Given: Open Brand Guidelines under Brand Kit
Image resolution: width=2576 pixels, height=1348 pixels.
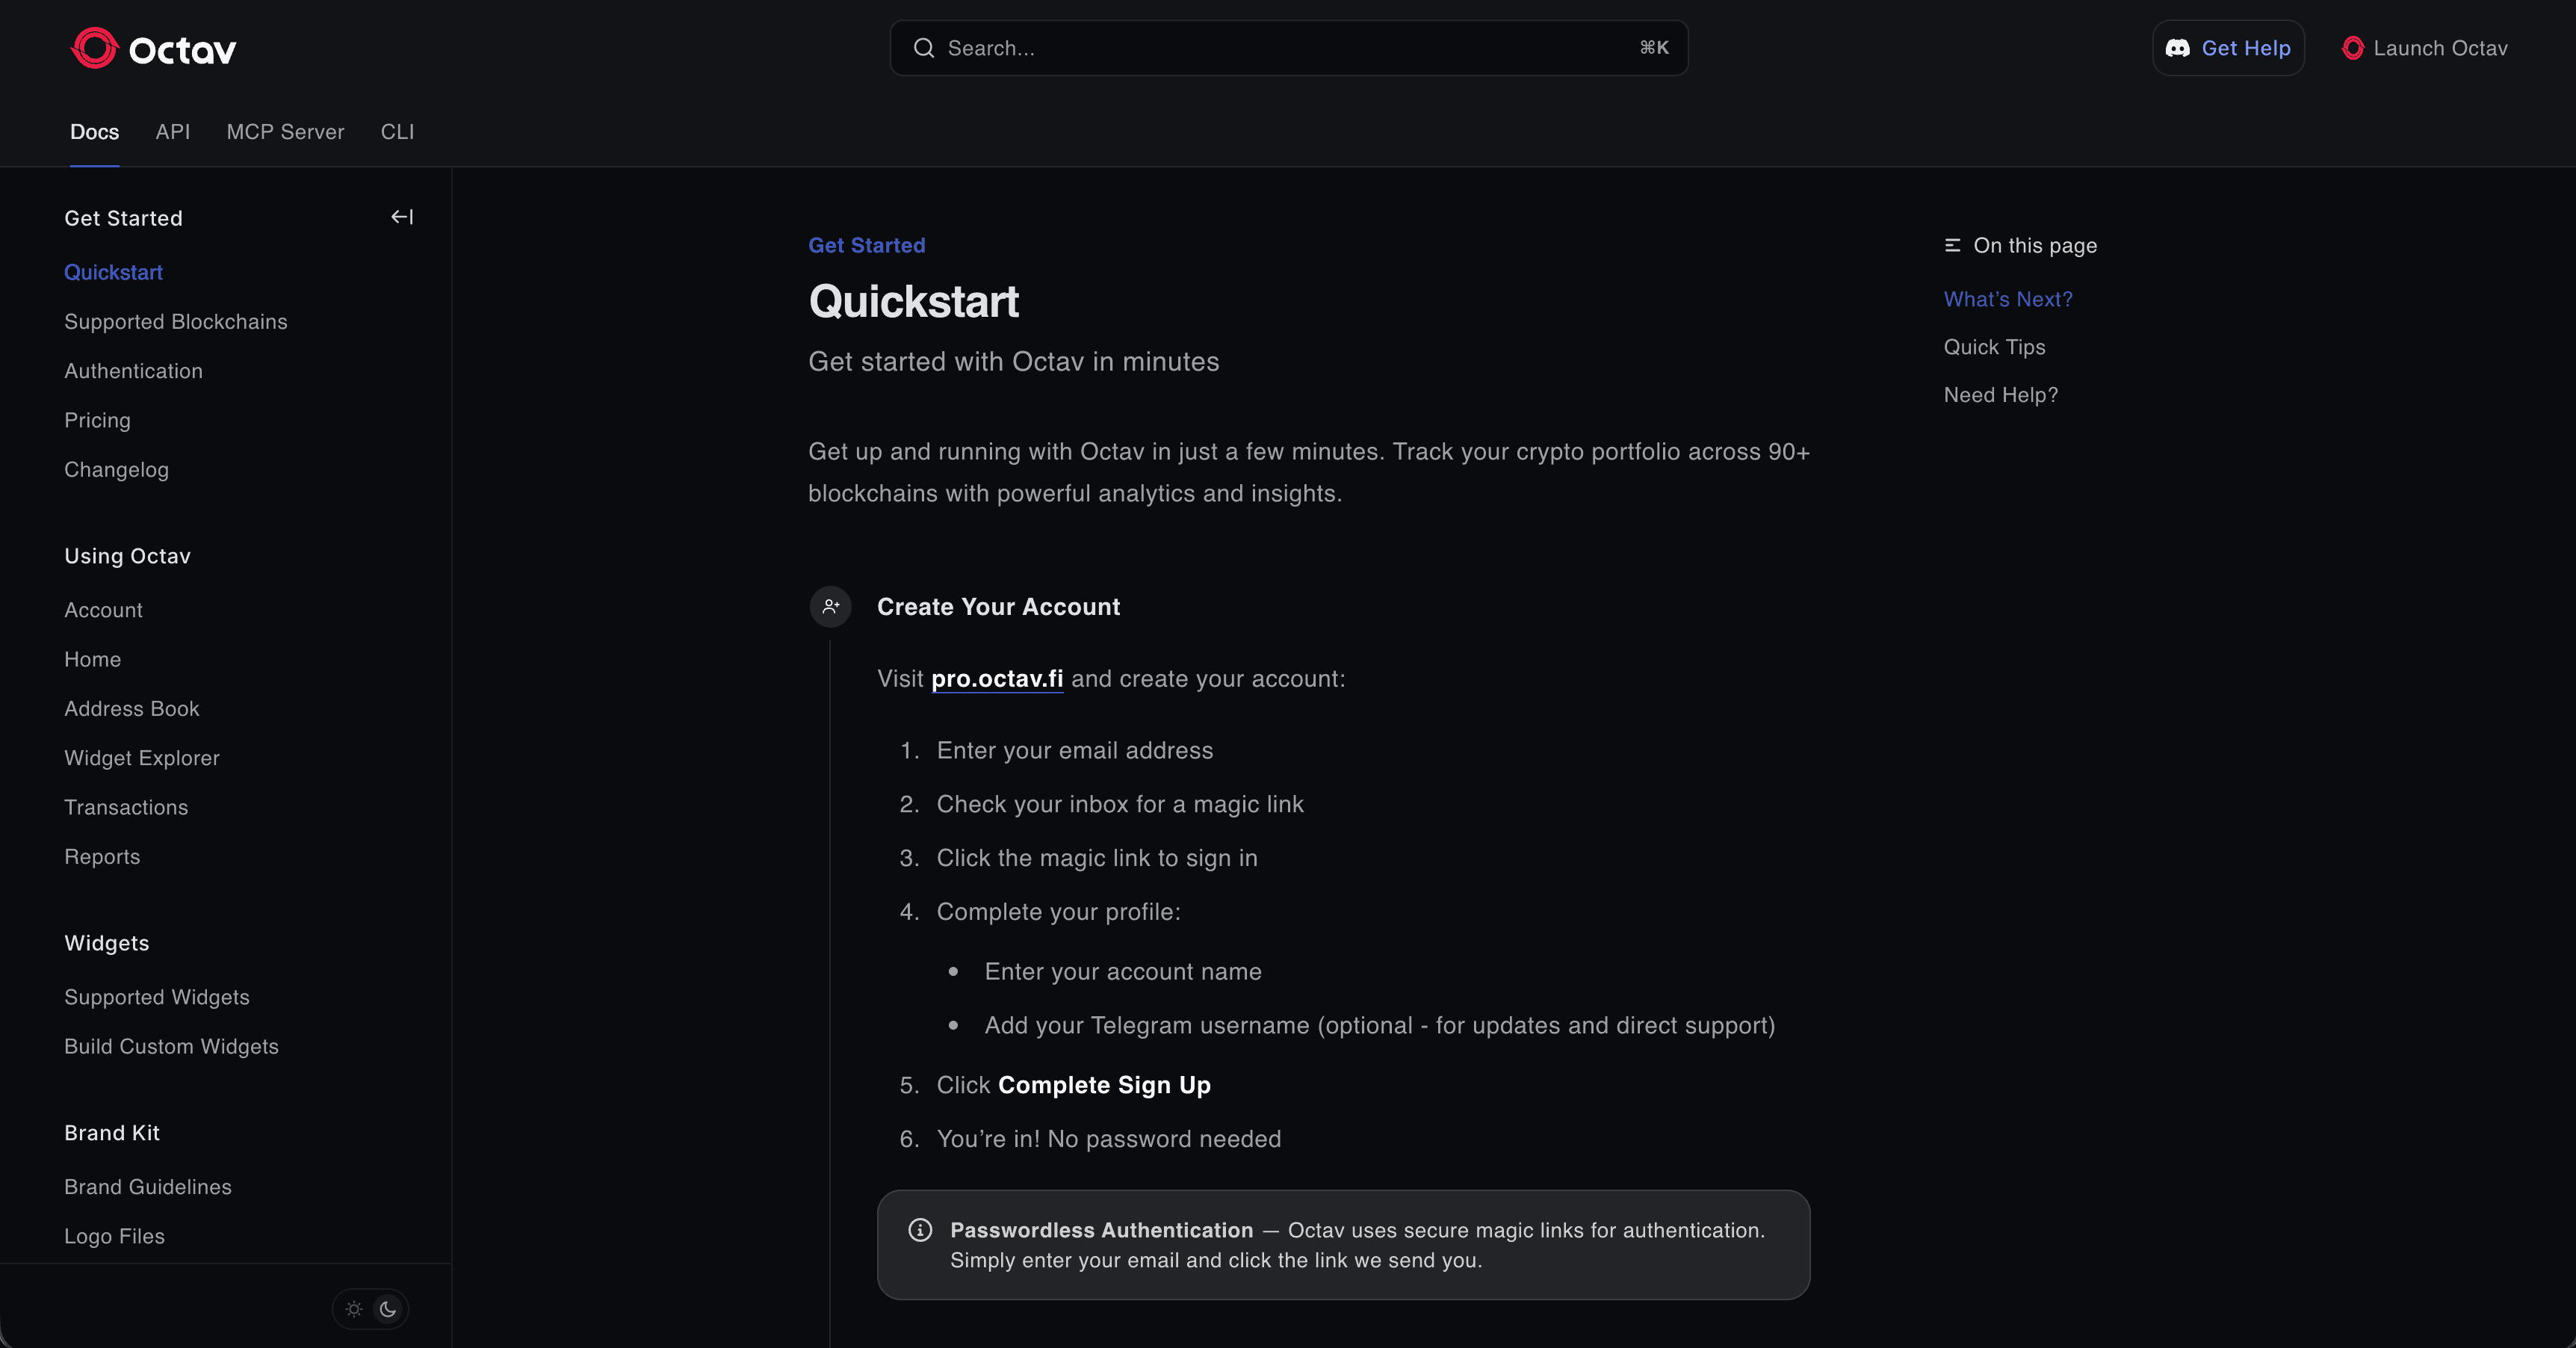Looking at the screenshot, I should click(x=147, y=1187).
